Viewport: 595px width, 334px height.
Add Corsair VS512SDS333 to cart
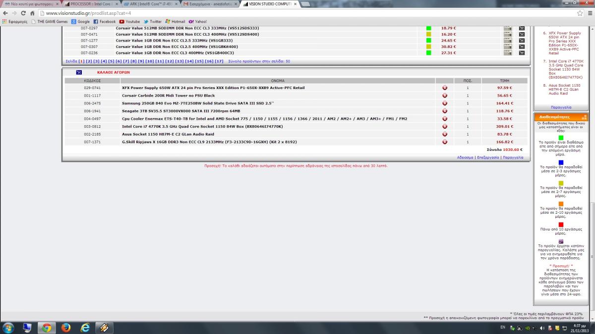pyautogui.click(x=522, y=28)
